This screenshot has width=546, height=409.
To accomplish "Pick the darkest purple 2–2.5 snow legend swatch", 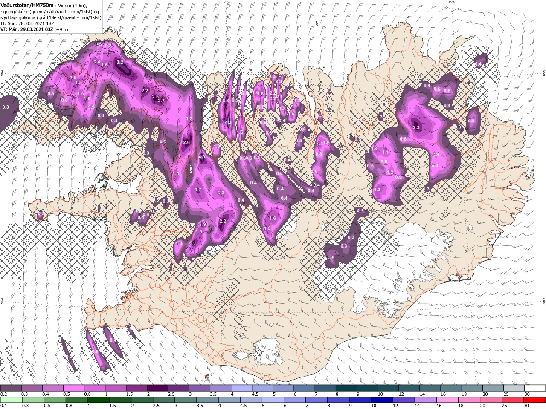I will [x=157, y=388].
